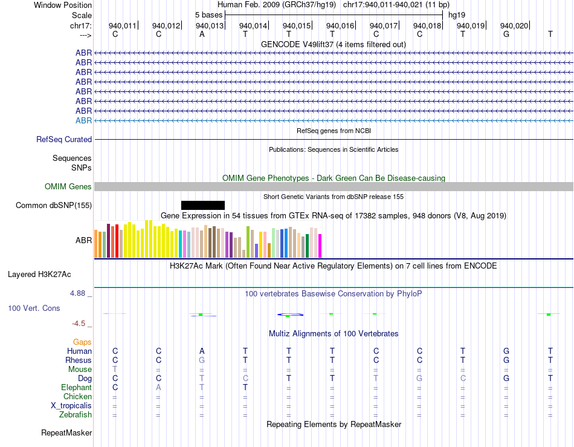Click the 4.88 PhyloP upper scale value
This screenshot has width=574, height=447.
point(77,293)
